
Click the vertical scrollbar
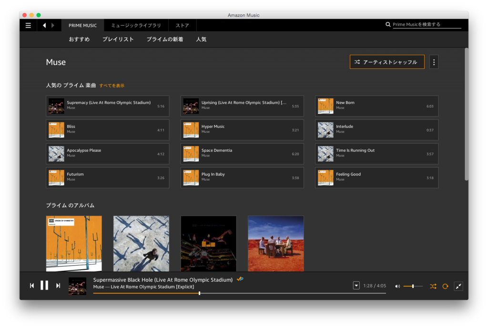point(466,114)
